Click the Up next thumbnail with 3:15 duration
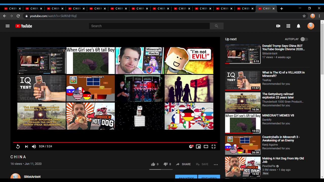The height and width of the screenshot is (182, 324). pyautogui.click(x=243, y=54)
